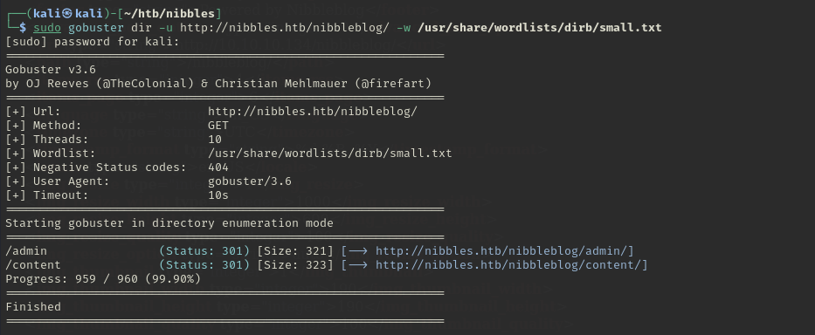Click the /content result path

[x=33, y=265]
